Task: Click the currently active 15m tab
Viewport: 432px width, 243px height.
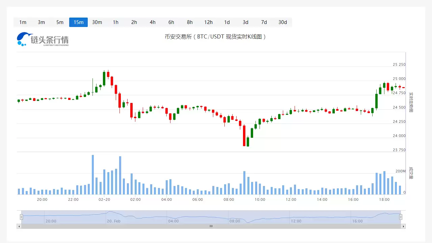Action: point(78,22)
